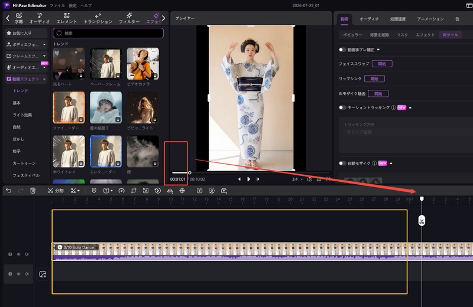Click the left arrow of the media category bar
This screenshot has height=307, width=473.
8,18
